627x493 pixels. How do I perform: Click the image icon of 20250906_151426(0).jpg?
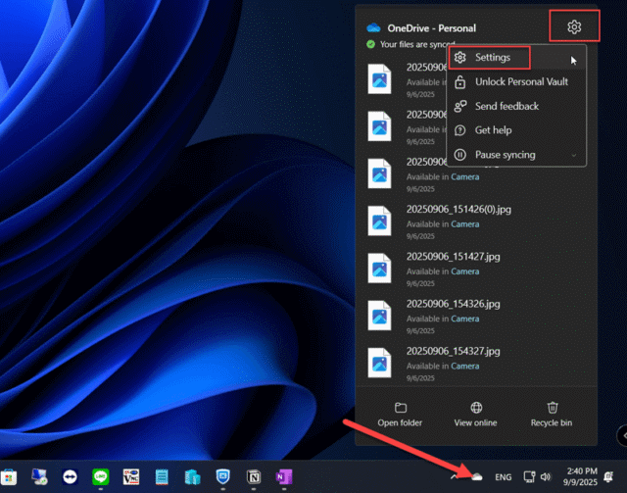(379, 221)
